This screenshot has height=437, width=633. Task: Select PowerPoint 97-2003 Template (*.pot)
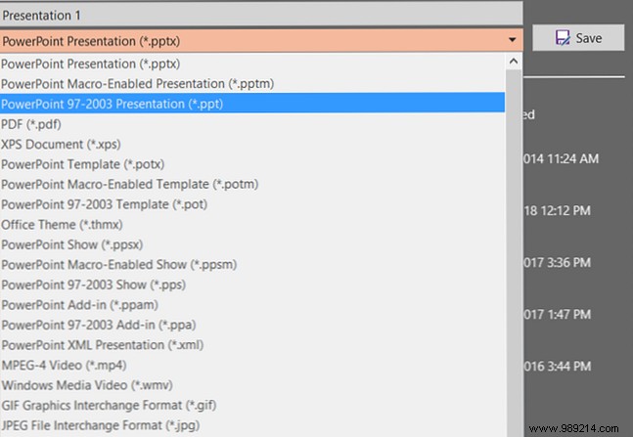pos(252,204)
